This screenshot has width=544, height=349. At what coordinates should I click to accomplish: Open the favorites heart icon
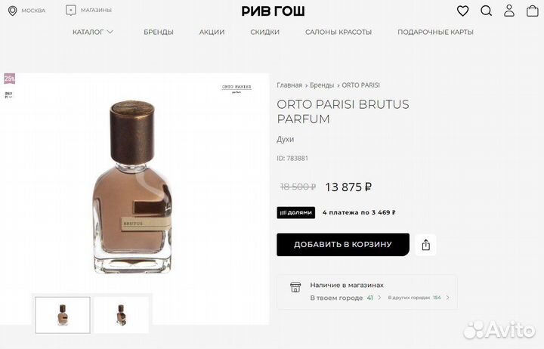[462, 11]
